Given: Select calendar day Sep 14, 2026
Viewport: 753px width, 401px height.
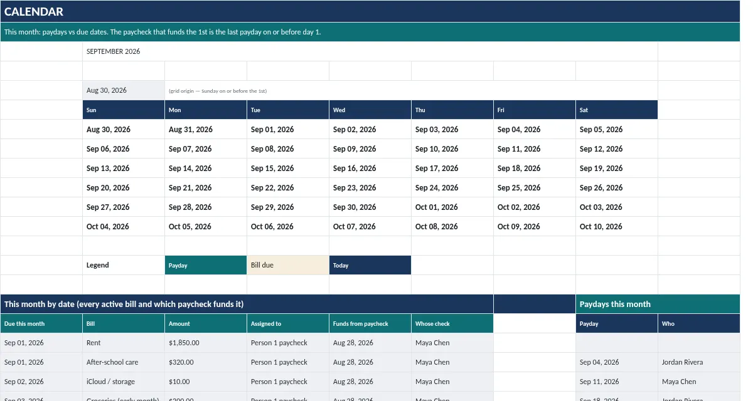Looking at the screenshot, I should point(206,168).
